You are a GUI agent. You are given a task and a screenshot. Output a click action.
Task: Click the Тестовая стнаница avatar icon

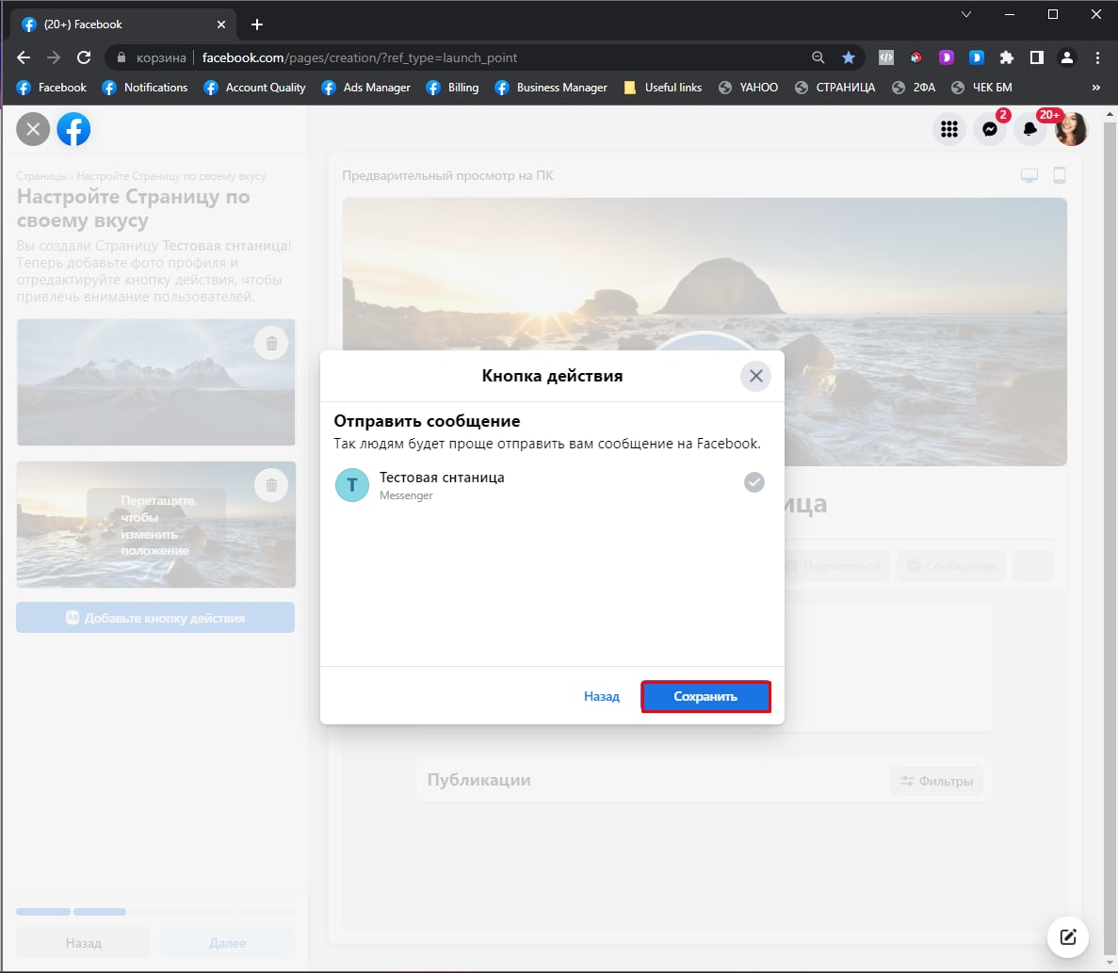[x=352, y=485]
